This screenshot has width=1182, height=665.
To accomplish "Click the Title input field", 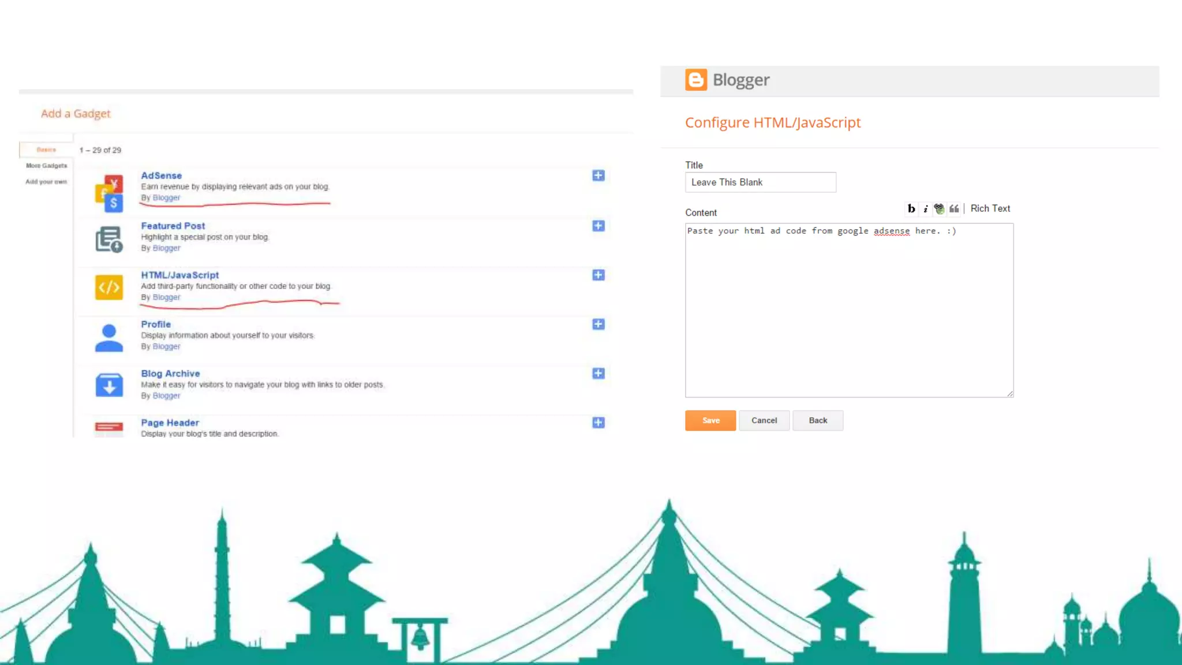I will 760,182.
